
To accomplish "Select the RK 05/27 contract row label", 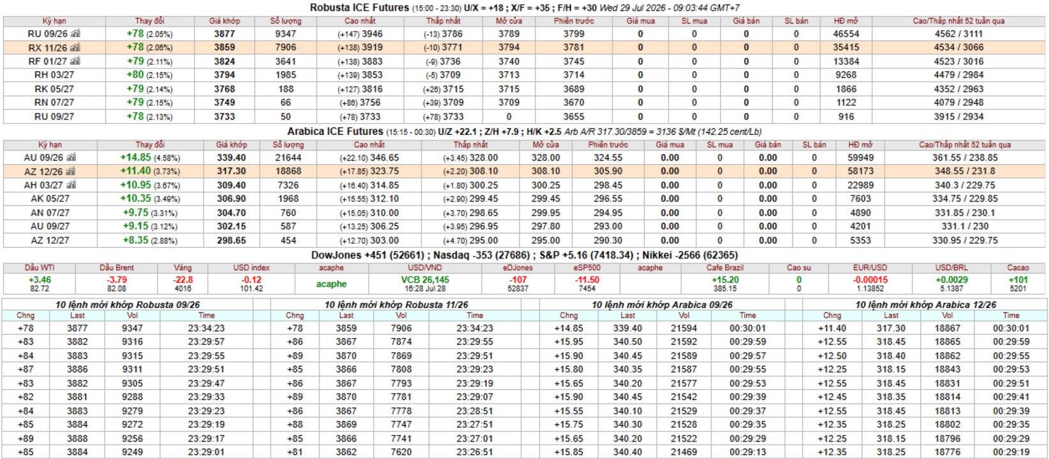I will click(54, 89).
